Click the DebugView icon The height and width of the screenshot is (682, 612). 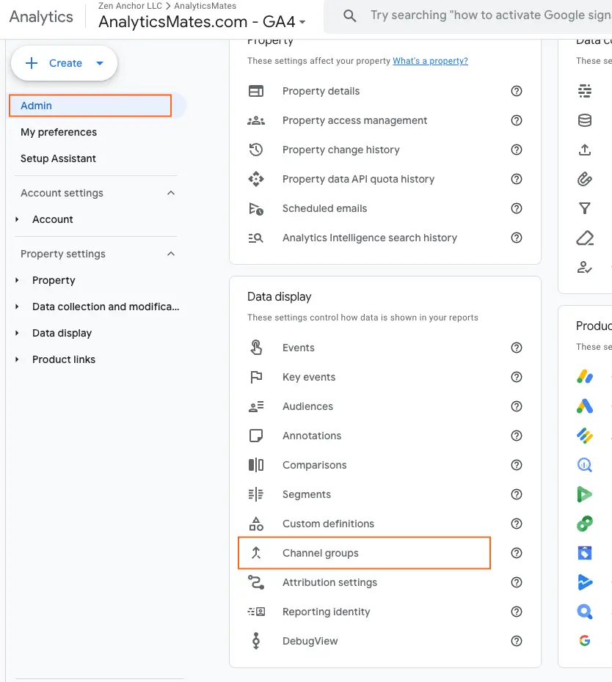coord(256,641)
